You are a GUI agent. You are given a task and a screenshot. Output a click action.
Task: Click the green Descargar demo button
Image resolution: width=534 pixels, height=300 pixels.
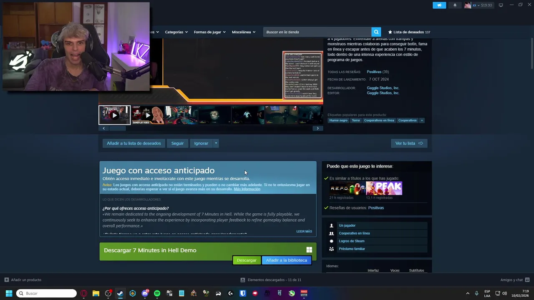pos(247,260)
